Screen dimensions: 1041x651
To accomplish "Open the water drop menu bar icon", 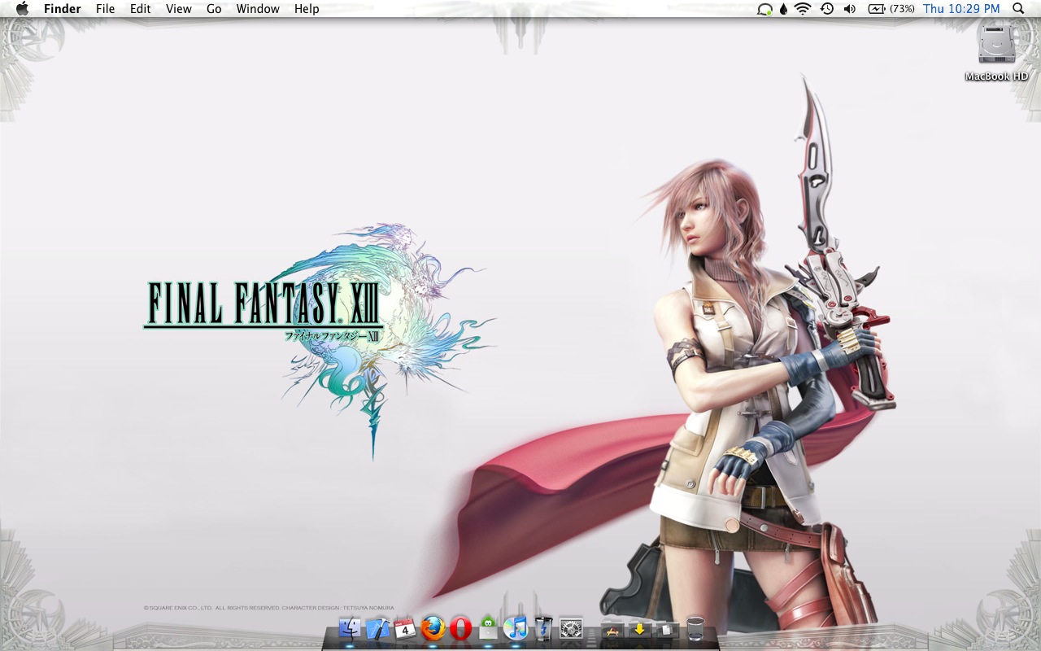I will [784, 9].
